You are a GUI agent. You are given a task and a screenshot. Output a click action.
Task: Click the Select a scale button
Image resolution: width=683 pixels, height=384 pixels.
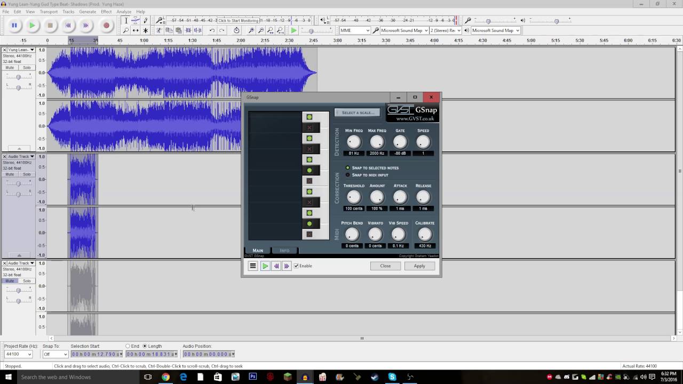click(358, 113)
